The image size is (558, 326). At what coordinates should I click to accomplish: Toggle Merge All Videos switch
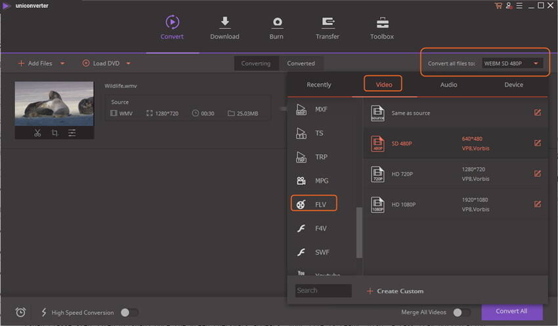click(x=462, y=312)
